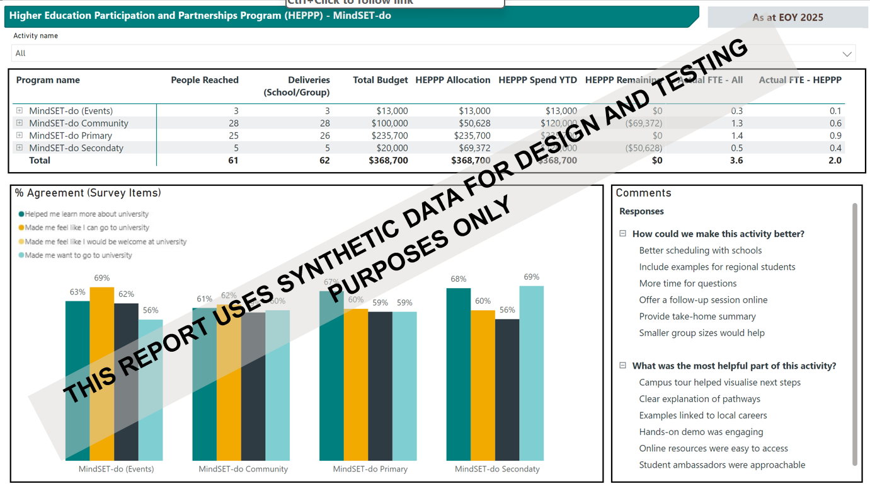Open the Activity name dropdown
Viewport: 870px width, 491px height.
tap(847, 54)
